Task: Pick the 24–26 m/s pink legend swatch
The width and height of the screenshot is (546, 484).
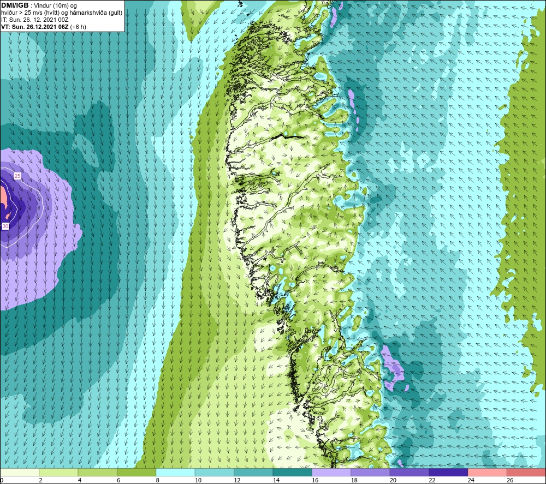Action: [x=488, y=472]
